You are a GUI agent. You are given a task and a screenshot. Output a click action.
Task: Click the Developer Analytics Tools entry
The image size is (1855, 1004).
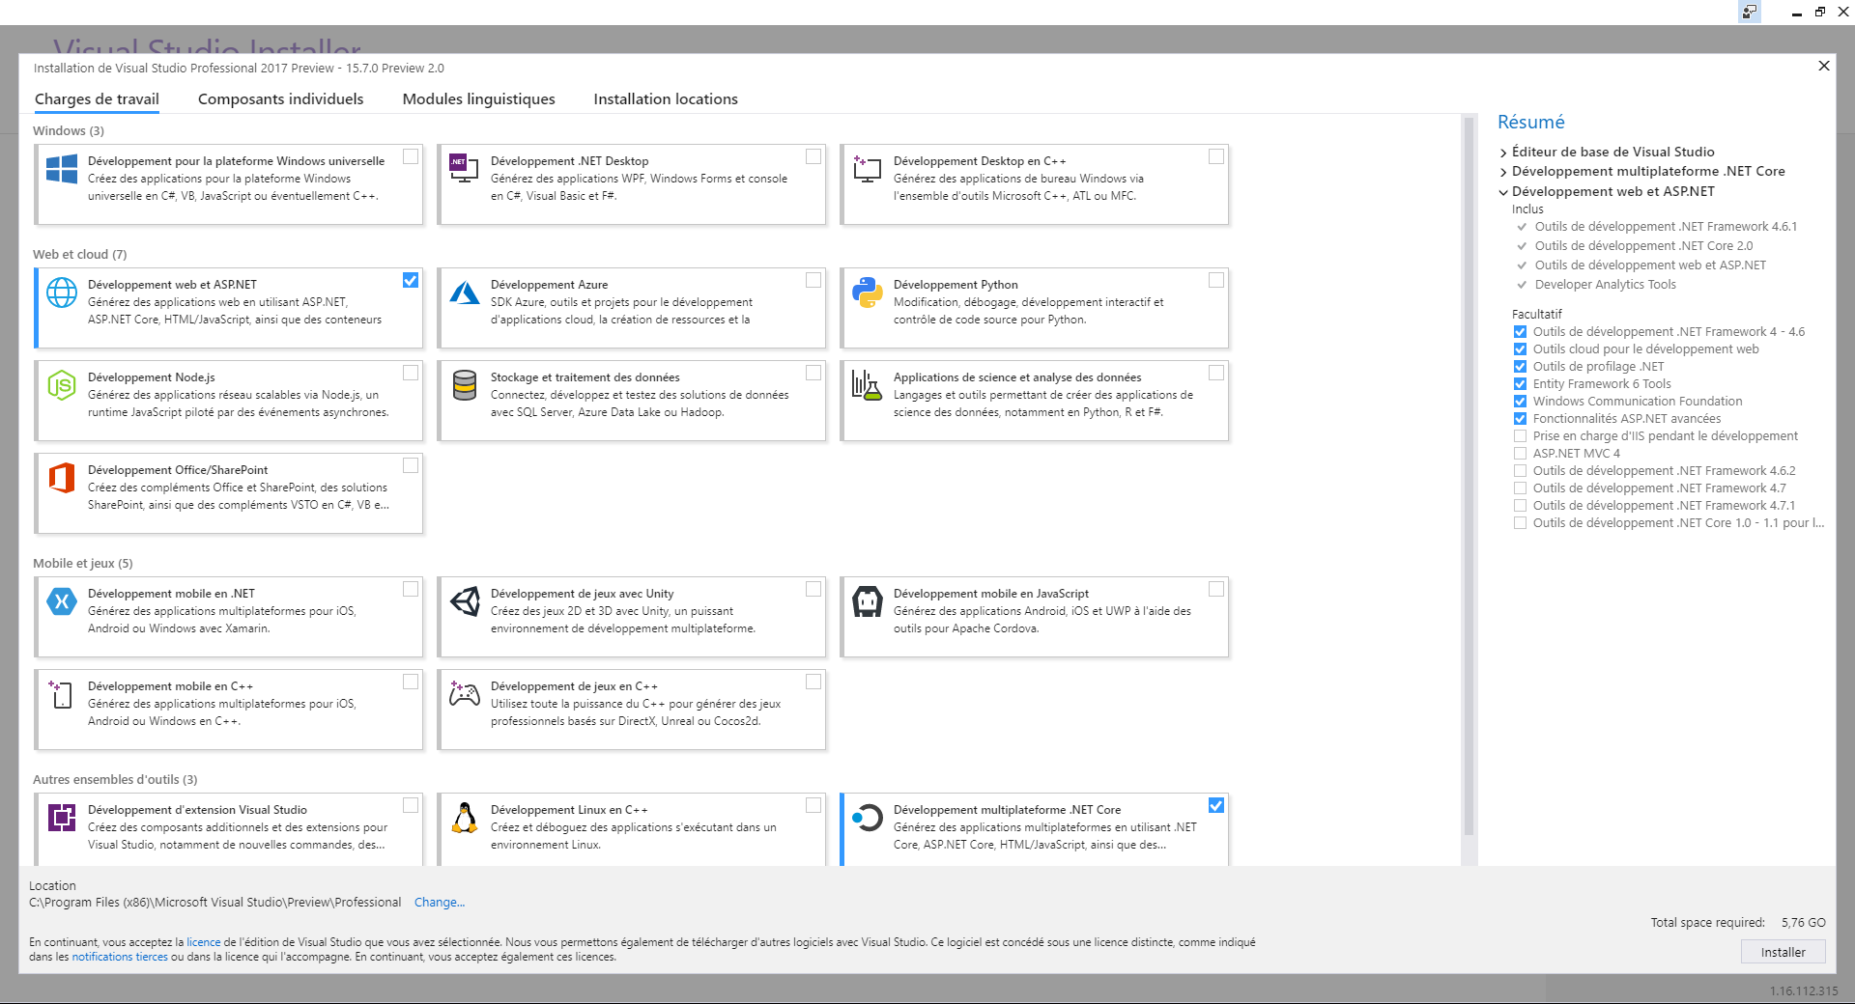[1605, 285]
